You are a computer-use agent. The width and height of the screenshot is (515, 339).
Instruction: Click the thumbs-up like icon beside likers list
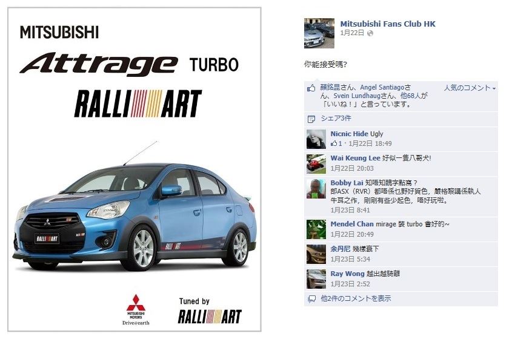coord(311,88)
